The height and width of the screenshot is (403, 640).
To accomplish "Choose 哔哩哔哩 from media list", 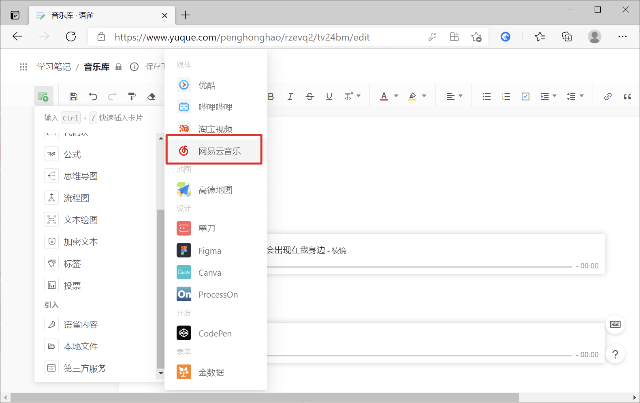I will pos(216,107).
